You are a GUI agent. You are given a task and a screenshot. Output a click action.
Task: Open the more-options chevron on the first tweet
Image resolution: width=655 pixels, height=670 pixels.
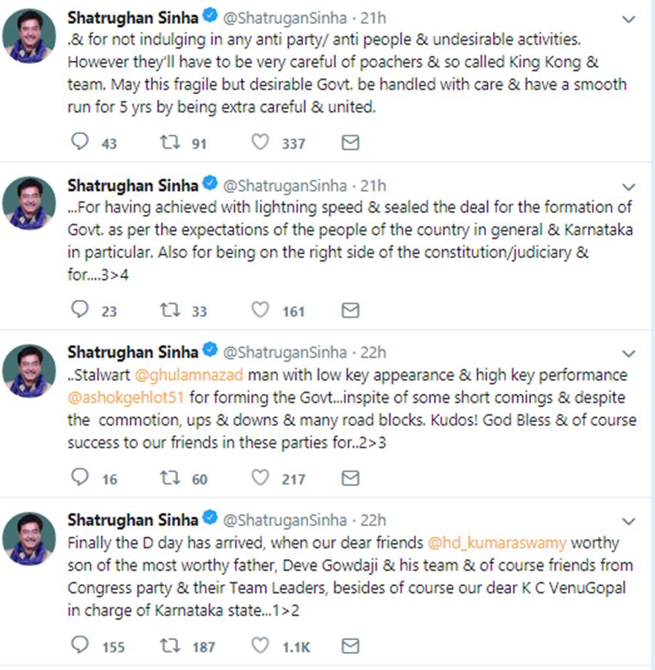tap(630, 19)
